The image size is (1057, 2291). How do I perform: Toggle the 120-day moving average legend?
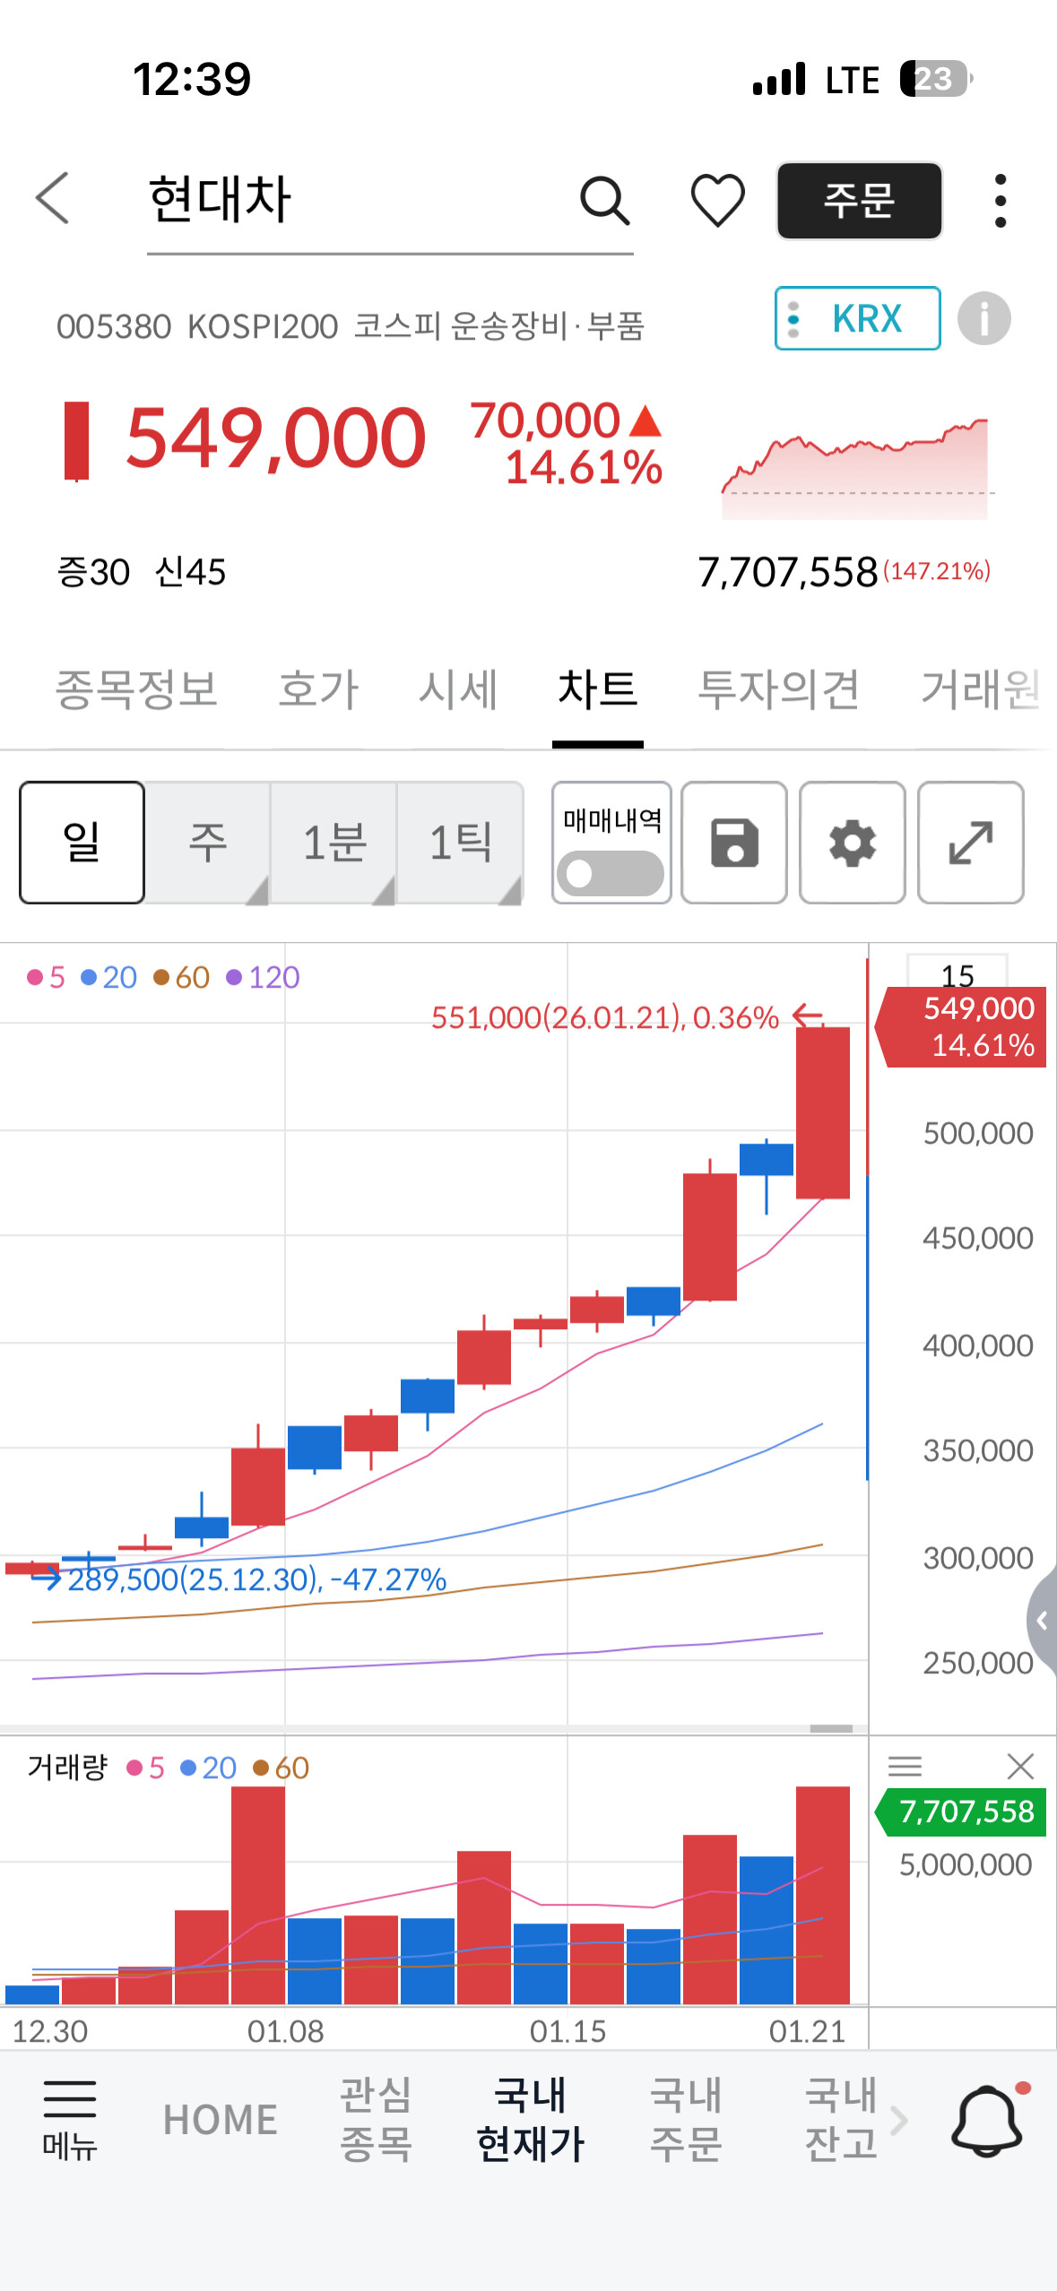[x=263, y=977]
